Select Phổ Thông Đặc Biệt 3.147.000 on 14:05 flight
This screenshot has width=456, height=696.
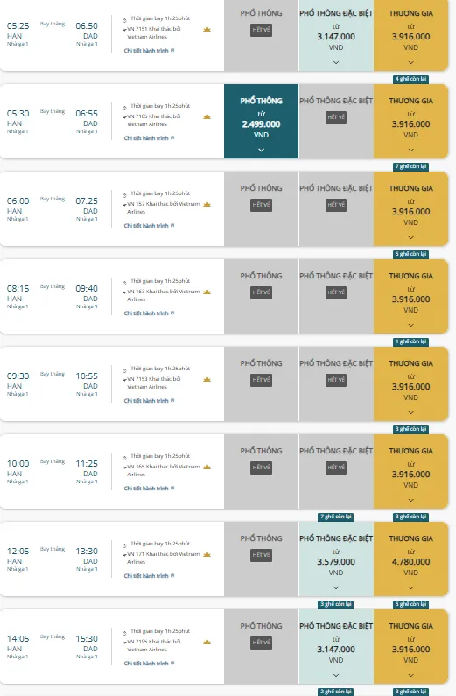click(336, 646)
